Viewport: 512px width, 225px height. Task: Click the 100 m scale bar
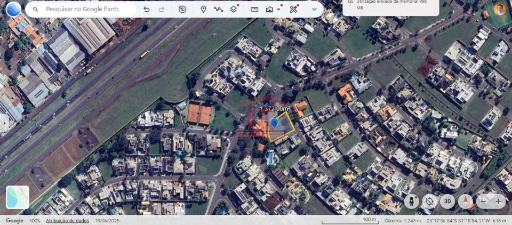coord(349,221)
